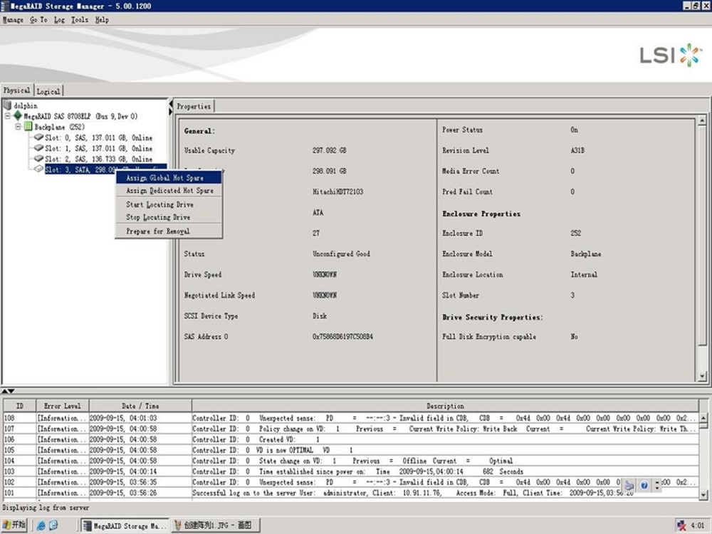Click the Slot 2 drive icon
The height and width of the screenshot is (534, 712).
38,159
